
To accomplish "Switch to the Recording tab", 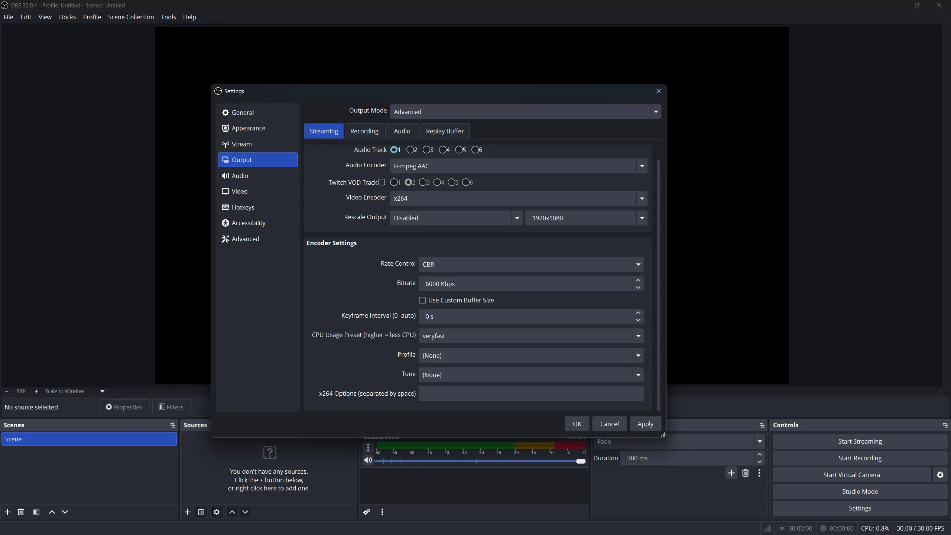I will tap(364, 131).
